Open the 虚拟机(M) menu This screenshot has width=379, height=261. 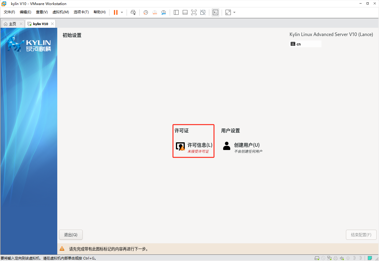pyautogui.click(x=61, y=12)
